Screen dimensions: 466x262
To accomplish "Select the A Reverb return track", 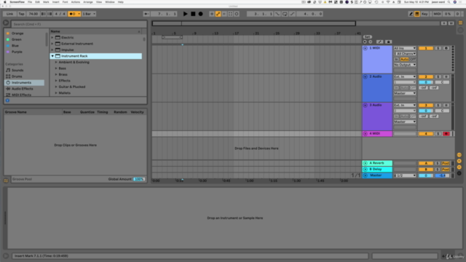I will 377,163.
